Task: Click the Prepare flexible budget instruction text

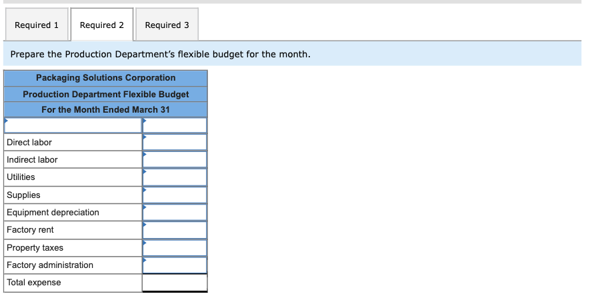Action: click(160, 54)
